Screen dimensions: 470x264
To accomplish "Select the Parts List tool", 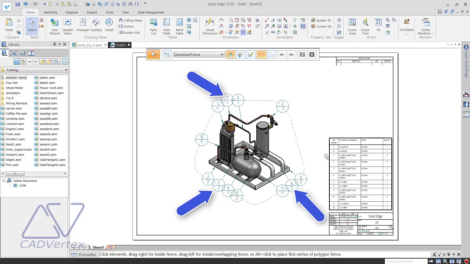I will click(x=153, y=26).
